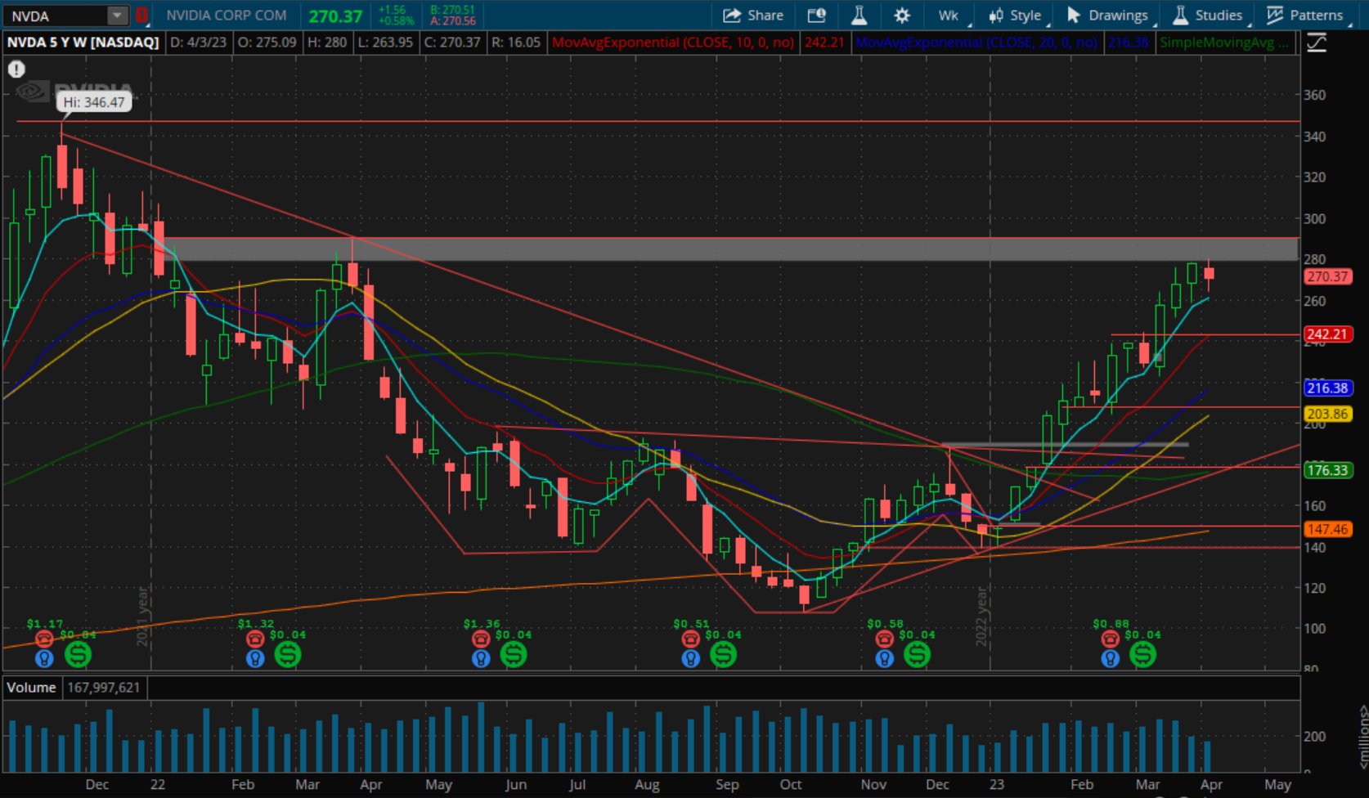Click the dividend dollar icon near $0.51
1369x798 pixels.
[724, 654]
